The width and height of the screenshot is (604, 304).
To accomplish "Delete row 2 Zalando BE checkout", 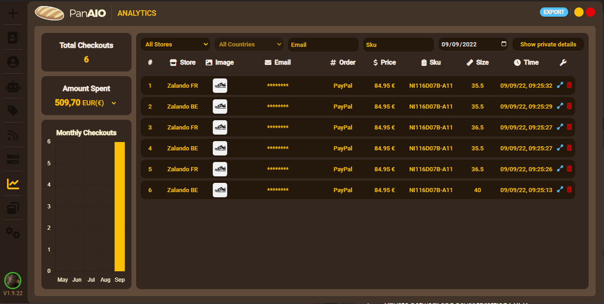I will [x=569, y=107].
